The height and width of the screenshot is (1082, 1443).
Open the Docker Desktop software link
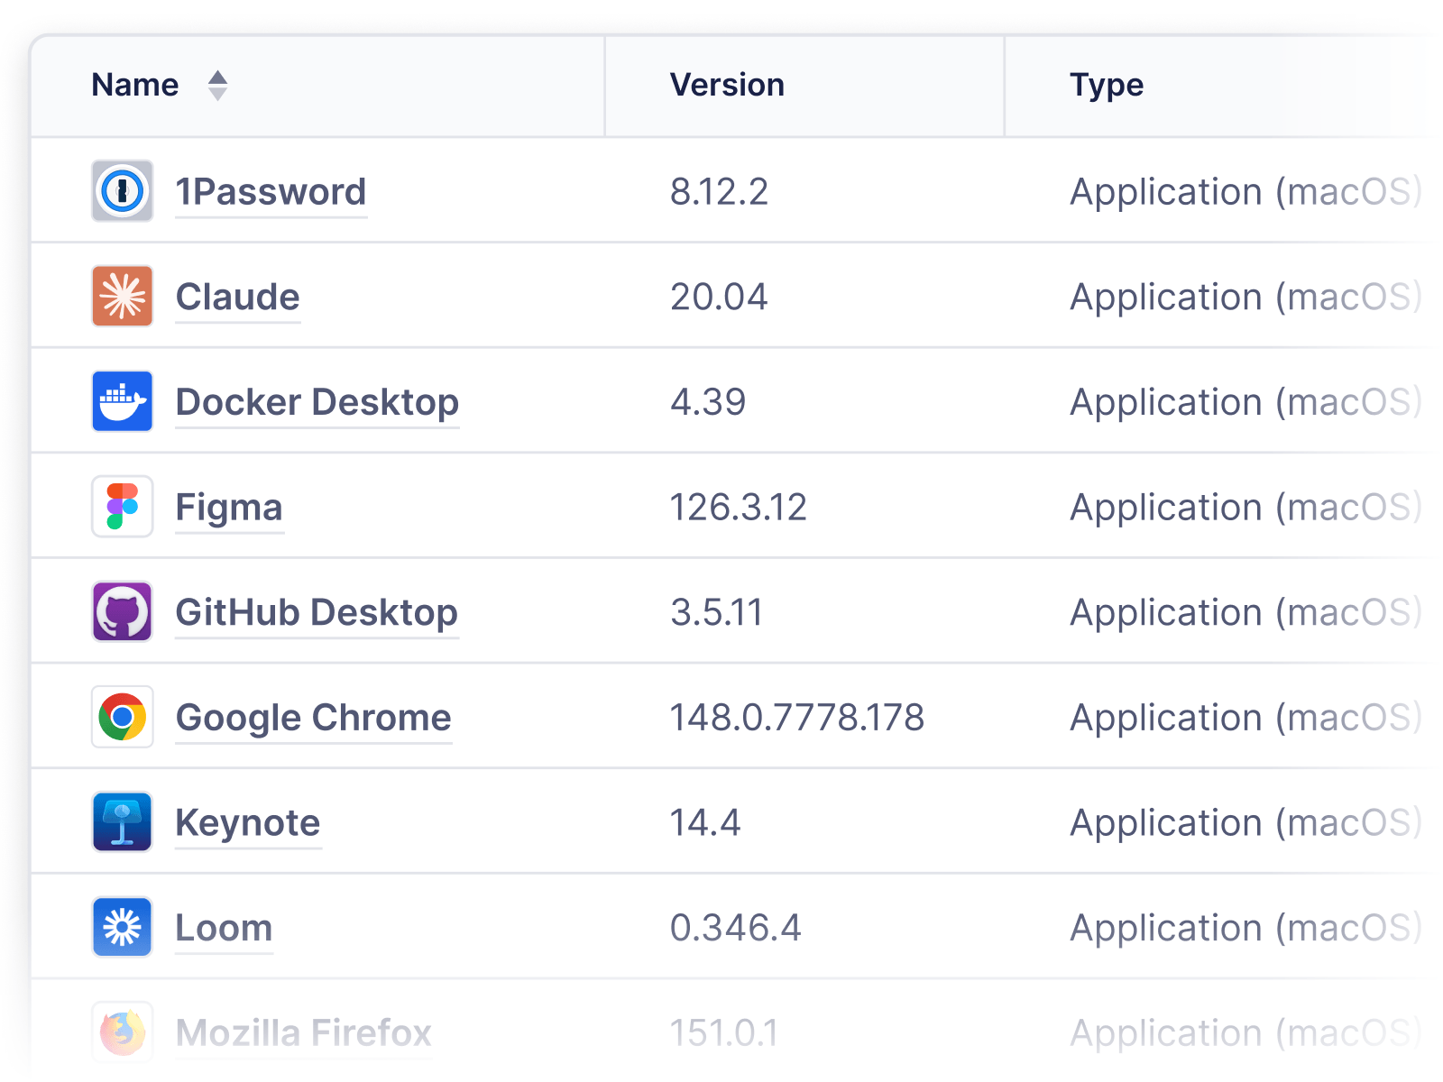pyautogui.click(x=317, y=403)
